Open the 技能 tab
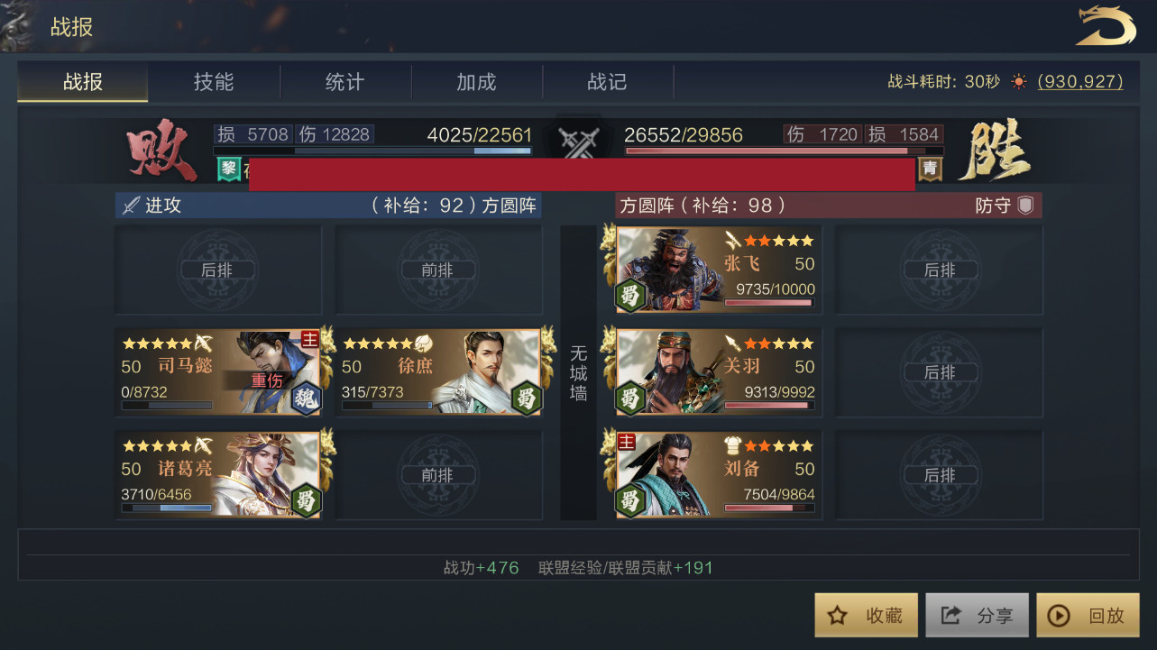The height and width of the screenshot is (650, 1157). point(214,82)
